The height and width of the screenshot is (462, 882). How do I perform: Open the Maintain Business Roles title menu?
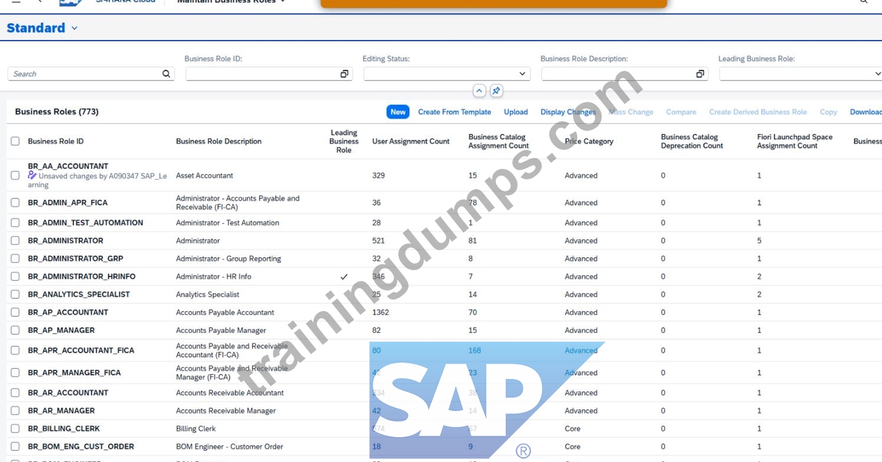click(283, 2)
